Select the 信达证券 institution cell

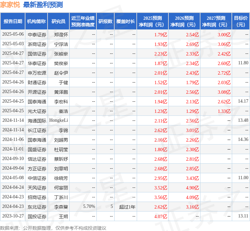37,159
